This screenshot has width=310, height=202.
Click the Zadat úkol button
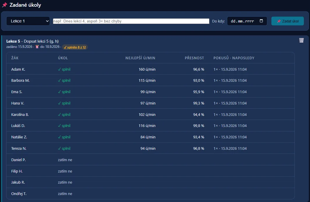pyautogui.click(x=287, y=21)
